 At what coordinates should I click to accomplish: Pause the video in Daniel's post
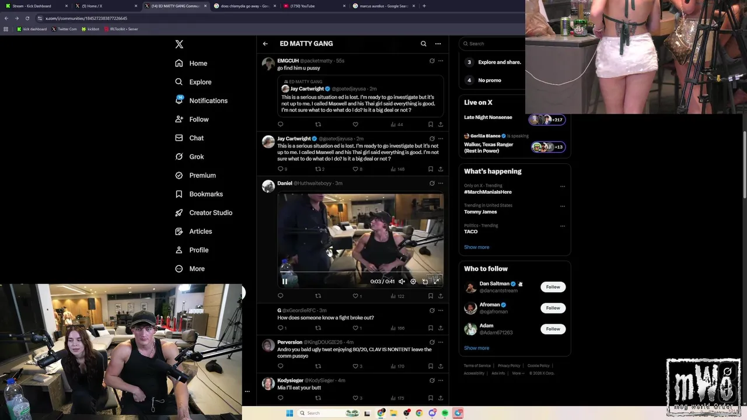285,281
